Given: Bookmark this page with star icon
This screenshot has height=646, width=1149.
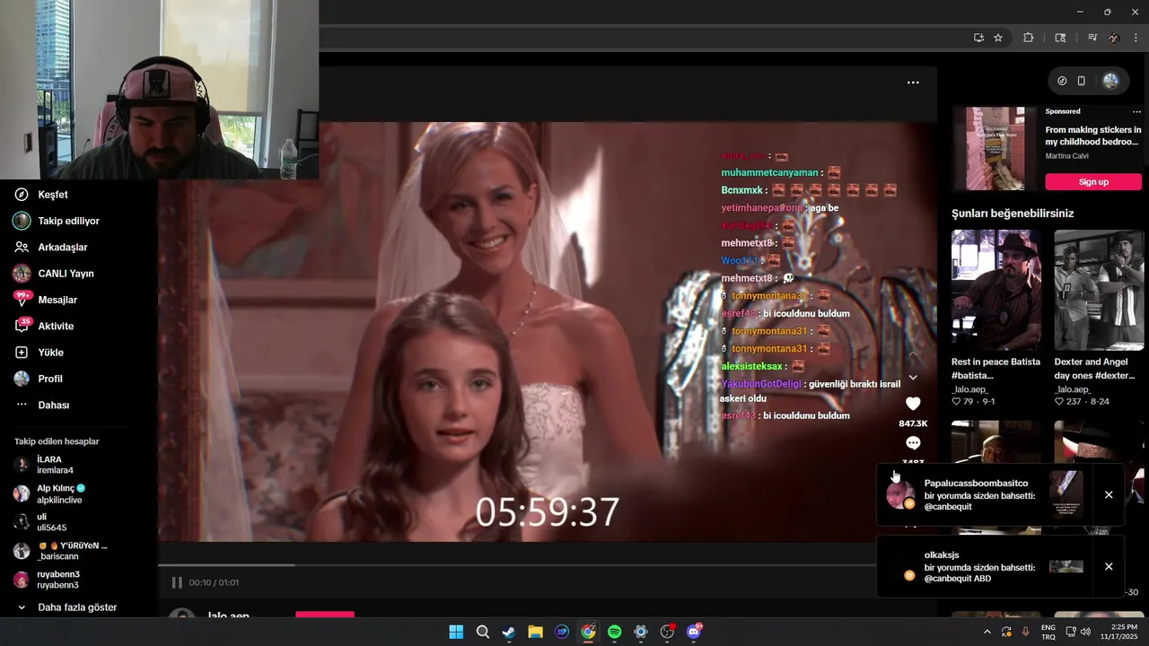Looking at the screenshot, I should (998, 38).
